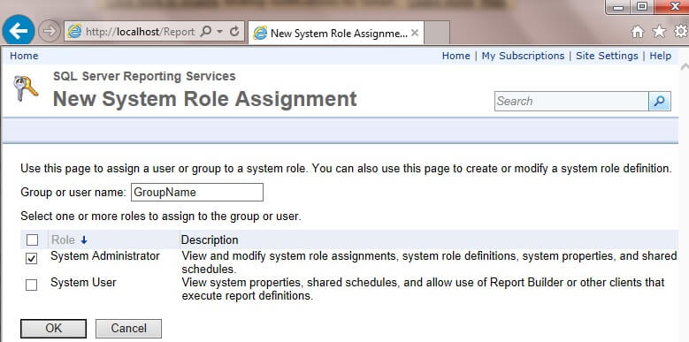Minimize the browser window
Image resolution: width=689 pixels, height=342 pixels.
click(618, 7)
